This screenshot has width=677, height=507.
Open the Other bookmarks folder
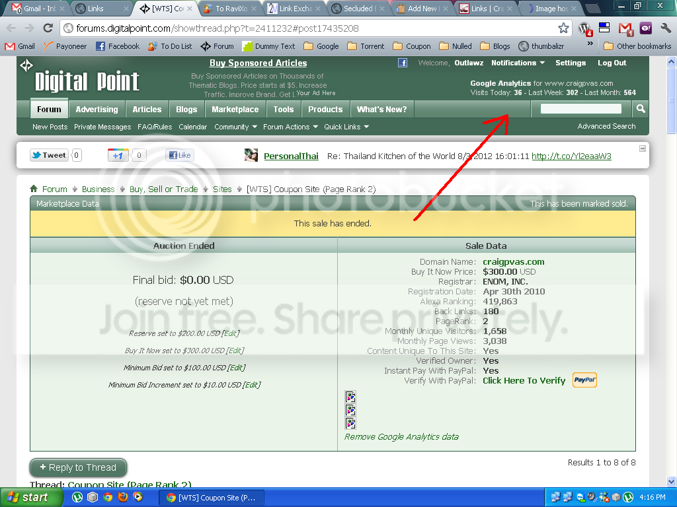click(637, 46)
